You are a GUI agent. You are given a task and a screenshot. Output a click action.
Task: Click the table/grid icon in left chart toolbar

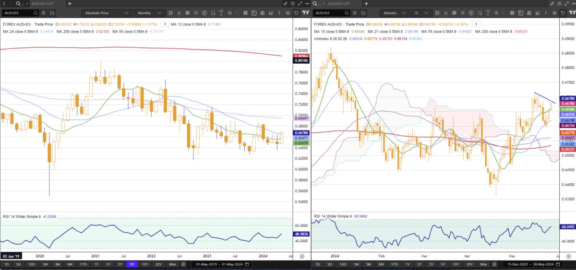[x=245, y=13]
